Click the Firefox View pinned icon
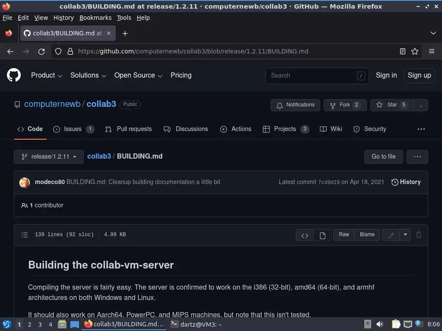 click(9, 33)
